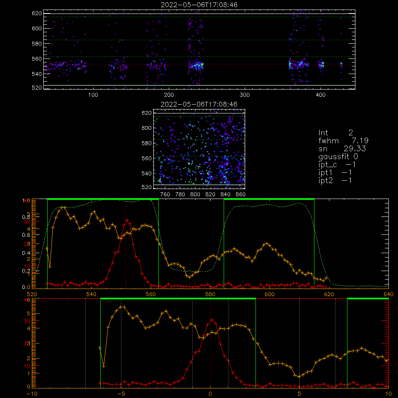Click x-axis tick label 780 of middle image
Image resolution: width=398 pixels, height=398 pixels.
click(x=180, y=195)
